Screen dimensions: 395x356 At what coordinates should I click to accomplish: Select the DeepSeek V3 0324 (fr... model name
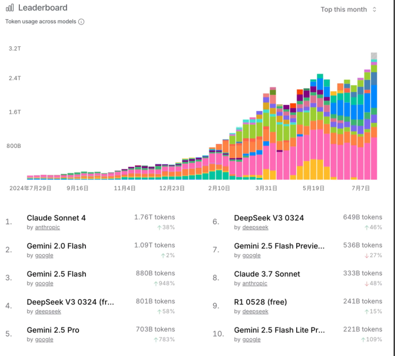pos(70,302)
